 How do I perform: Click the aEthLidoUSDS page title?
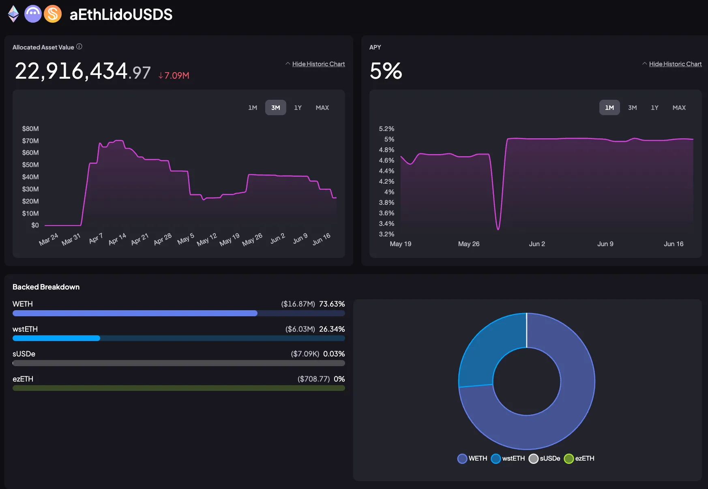pos(121,15)
